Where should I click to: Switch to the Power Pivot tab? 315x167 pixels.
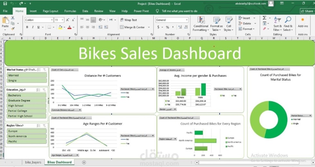click(x=141, y=11)
